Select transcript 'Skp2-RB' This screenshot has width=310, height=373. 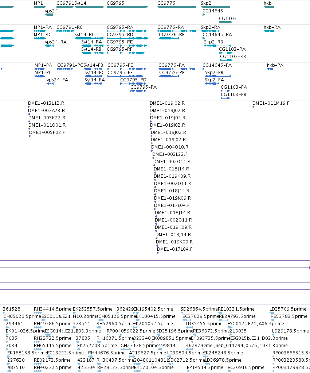[213, 42]
